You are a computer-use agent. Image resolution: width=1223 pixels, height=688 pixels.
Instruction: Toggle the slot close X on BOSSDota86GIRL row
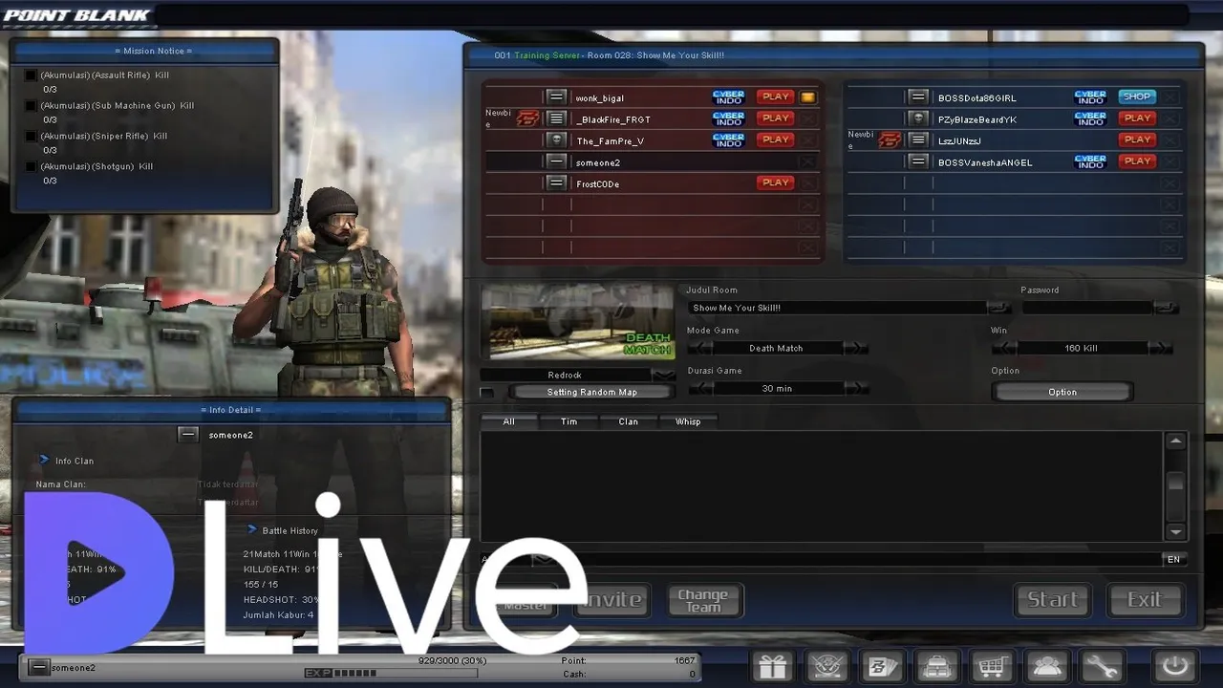tap(1170, 97)
